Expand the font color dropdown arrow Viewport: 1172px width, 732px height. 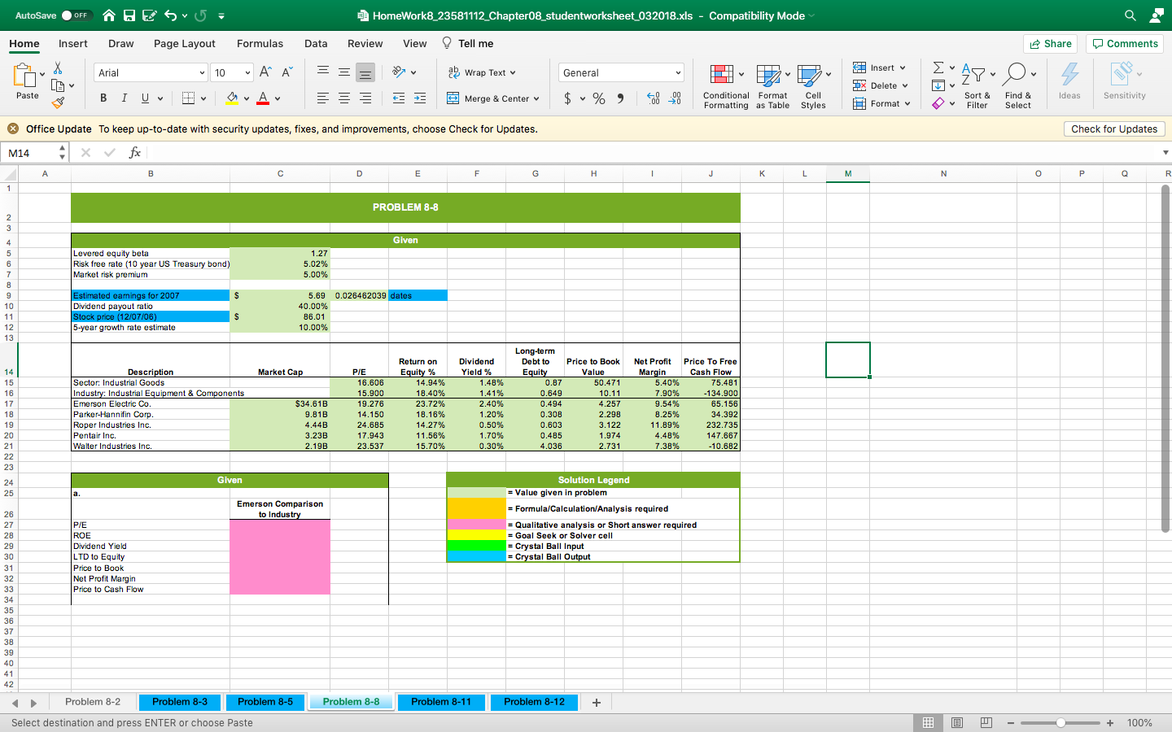(x=278, y=98)
